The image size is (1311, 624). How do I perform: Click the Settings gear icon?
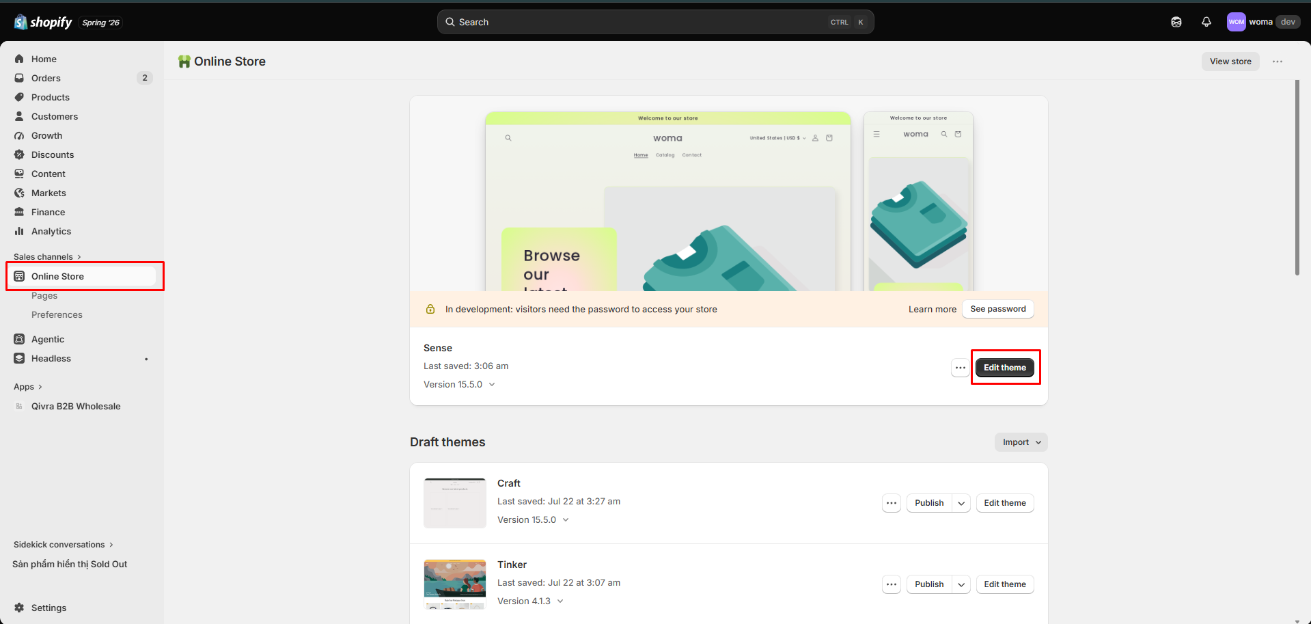19,608
